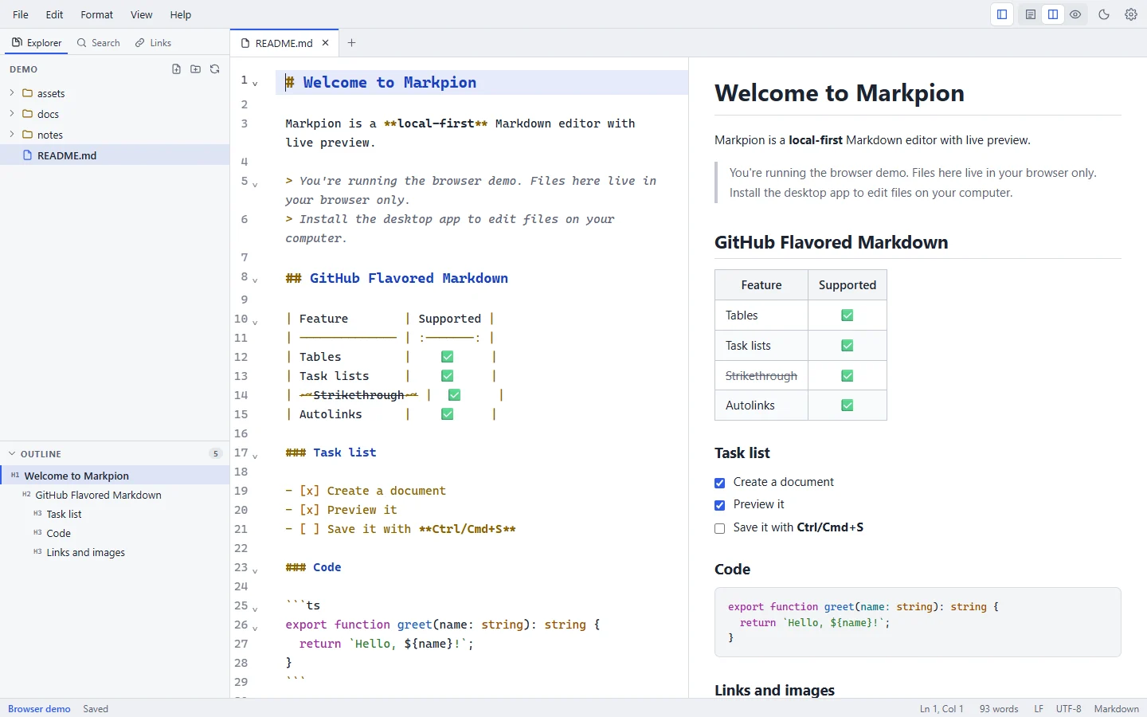1147x717 pixels.
Task: Click the 'DEMO' workspace header label
Action: (24, 69)
